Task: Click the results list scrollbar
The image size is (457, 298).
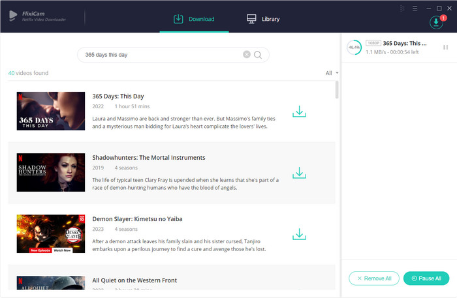Action: click(337, 90)
